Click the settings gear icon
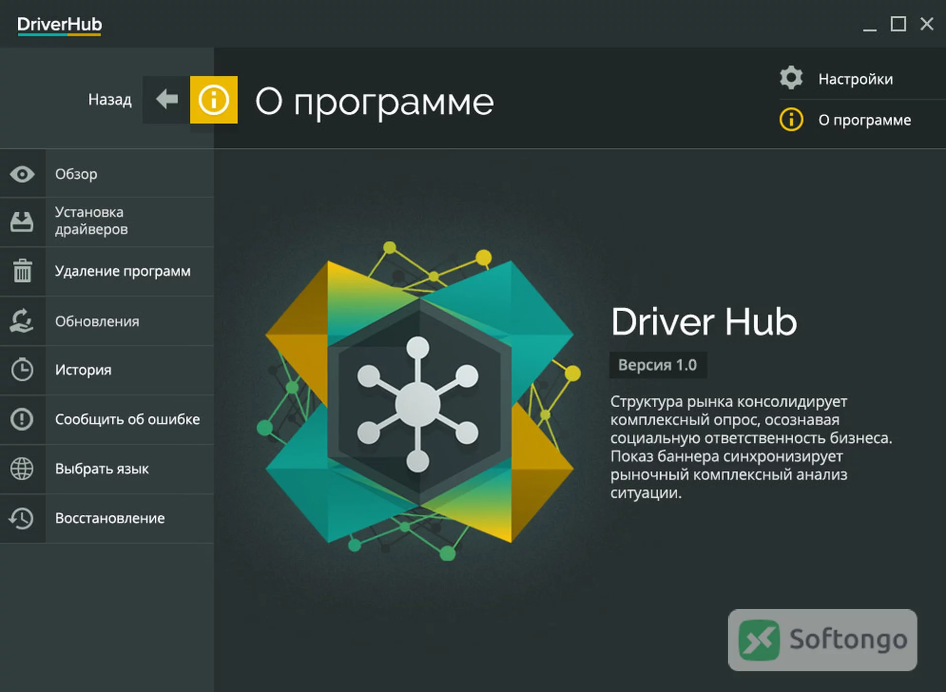 tap(791, 78)
